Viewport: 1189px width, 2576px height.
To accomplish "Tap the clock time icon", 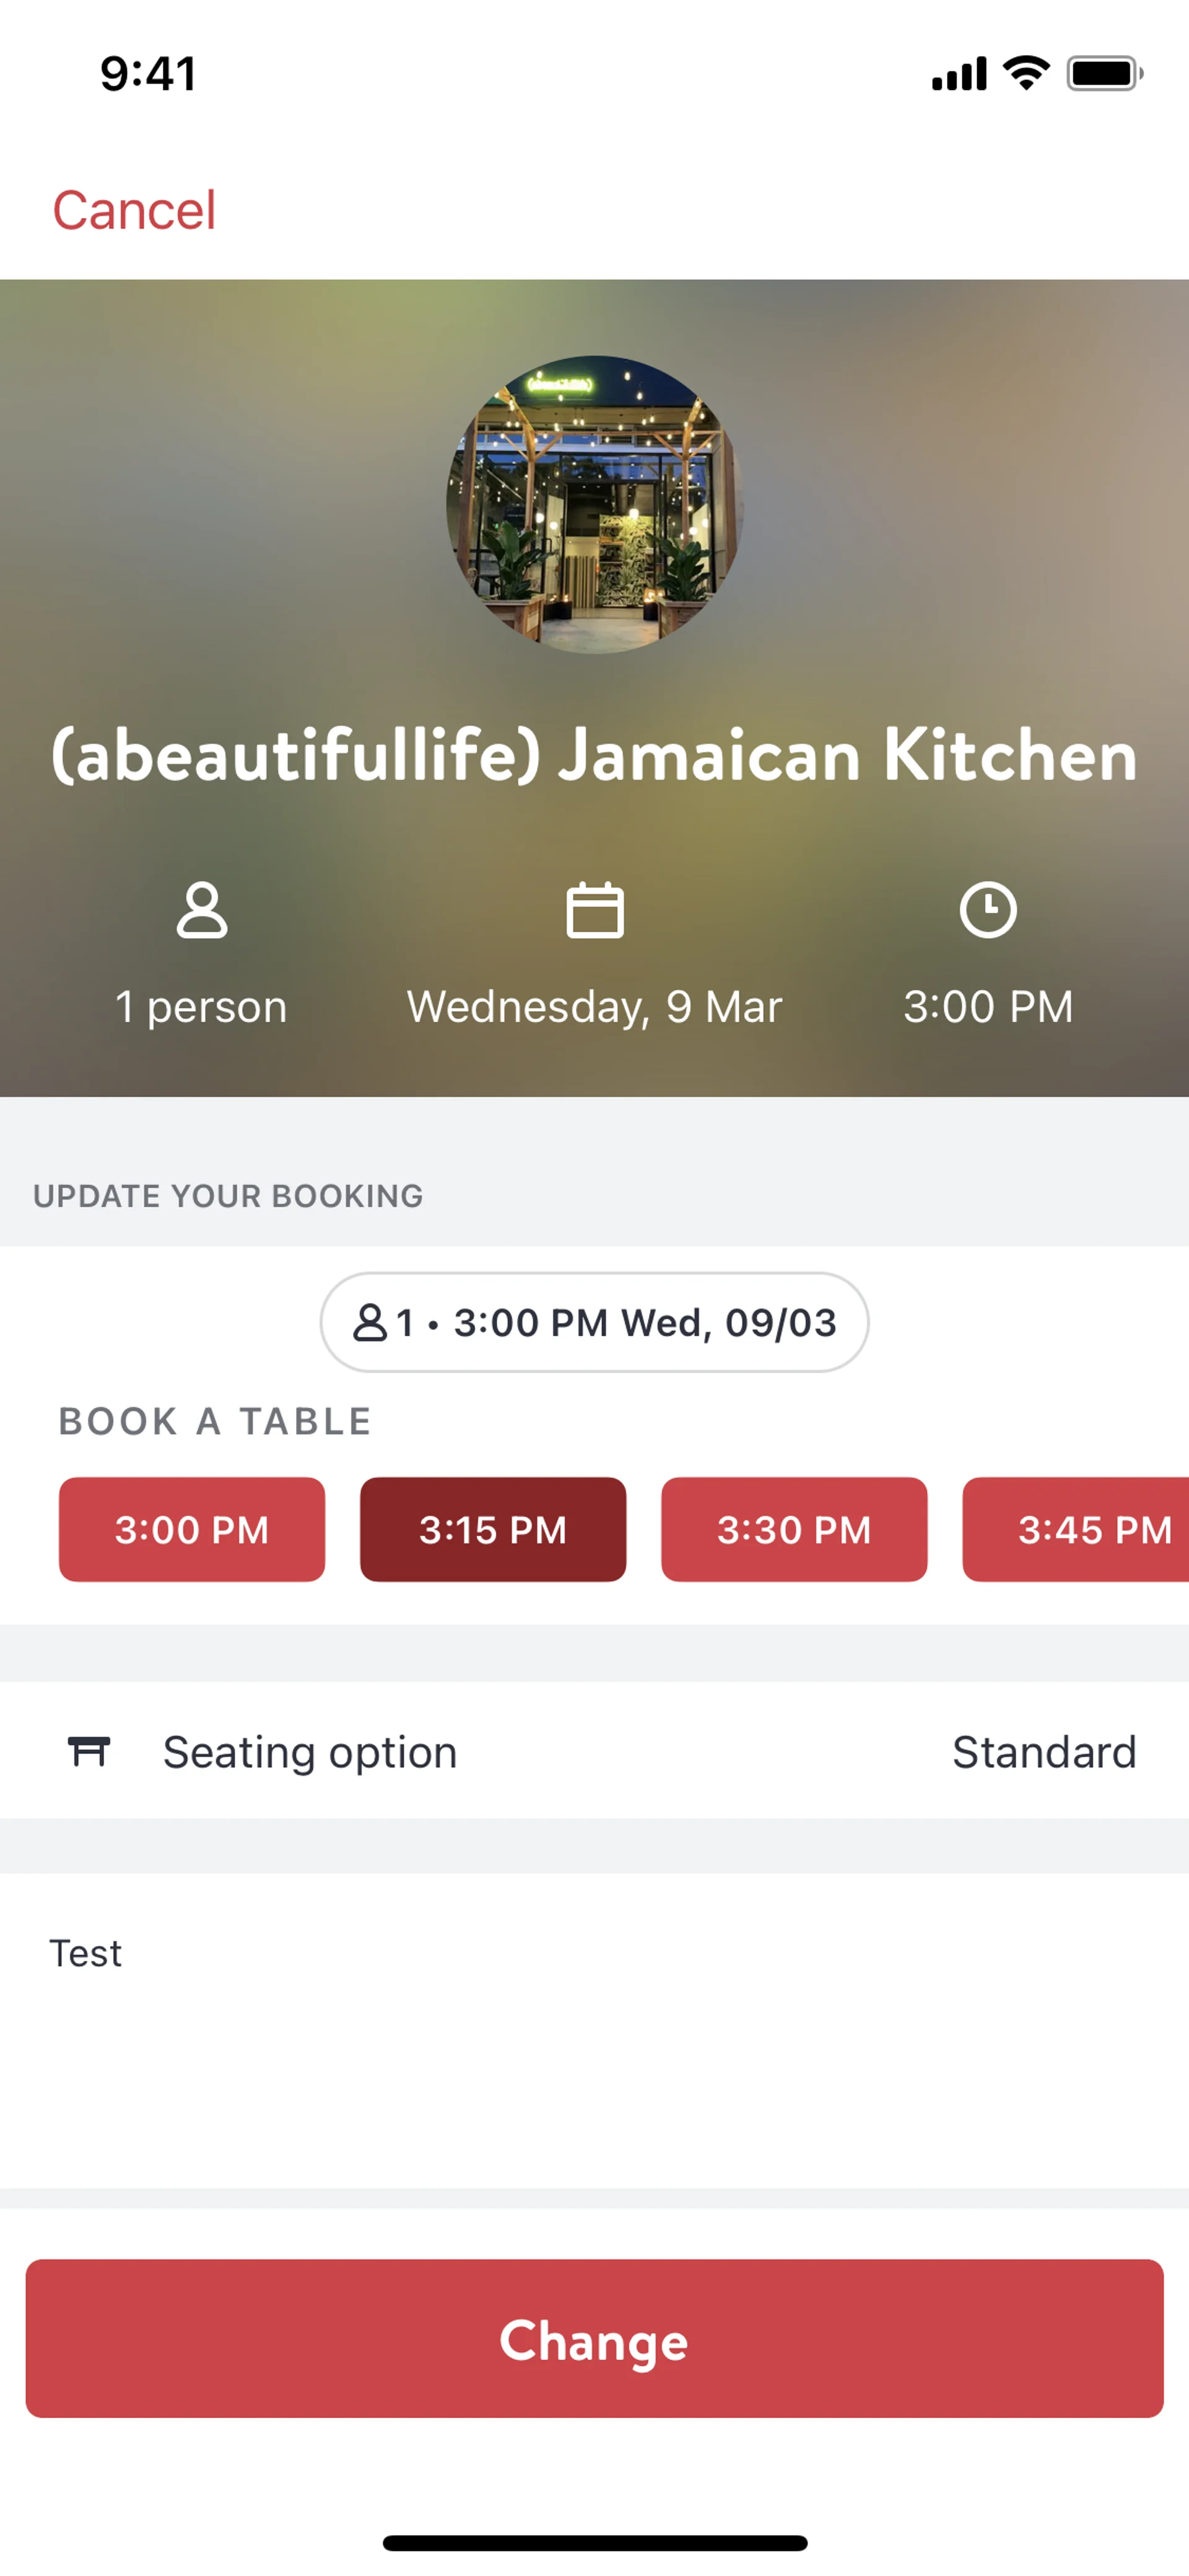I will [x=988, y=910].
